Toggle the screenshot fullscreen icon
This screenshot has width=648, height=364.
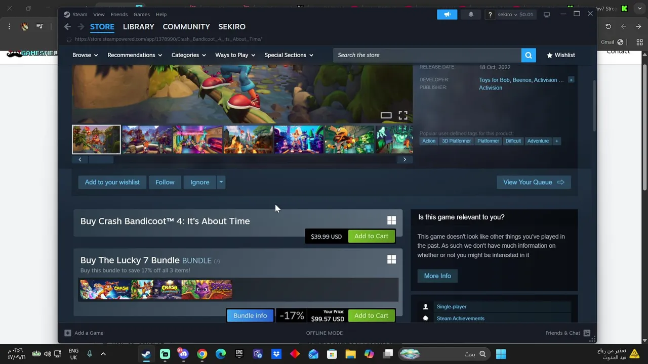403,115
